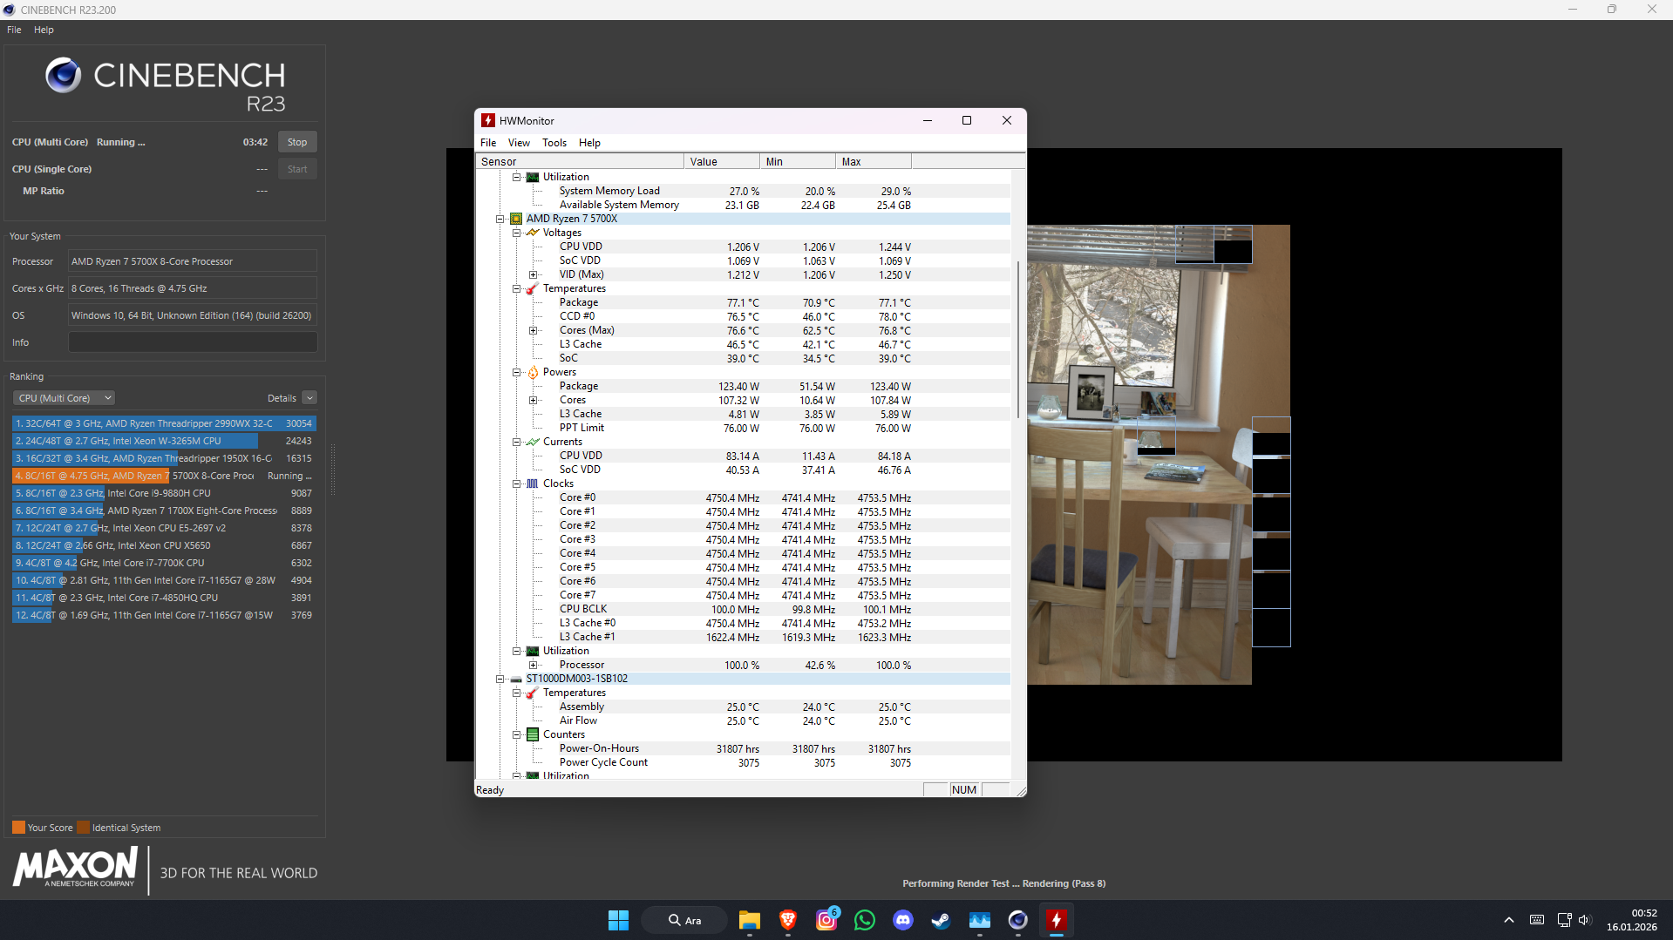Viewport: 1673px width, 940px height.
Task: Switch to Cinebench via its taskbar icon
Action: coord(1017,920)
